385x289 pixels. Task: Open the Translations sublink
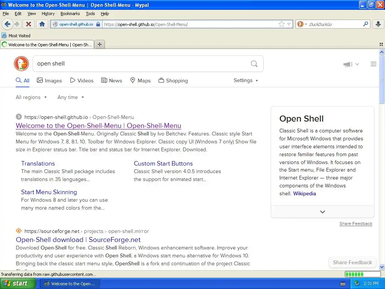38,163
